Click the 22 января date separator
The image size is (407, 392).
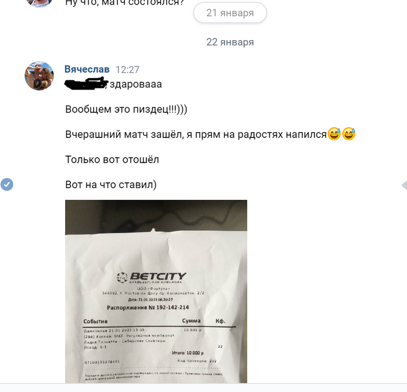(x=230, y=42)
